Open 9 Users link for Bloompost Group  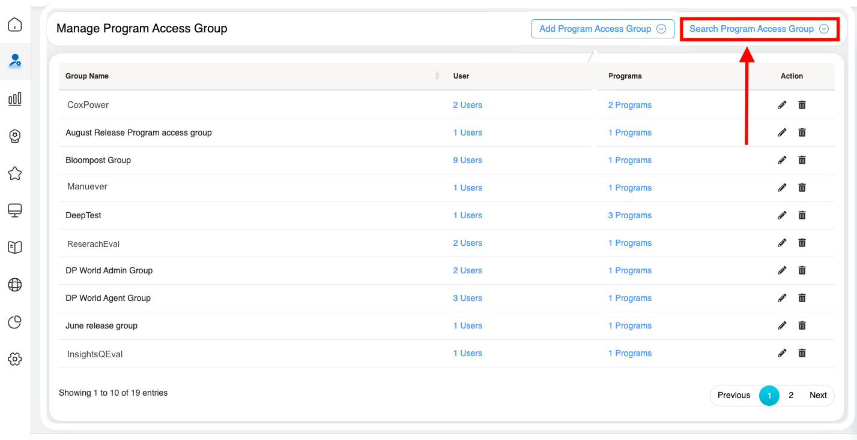tap(467, 160)
